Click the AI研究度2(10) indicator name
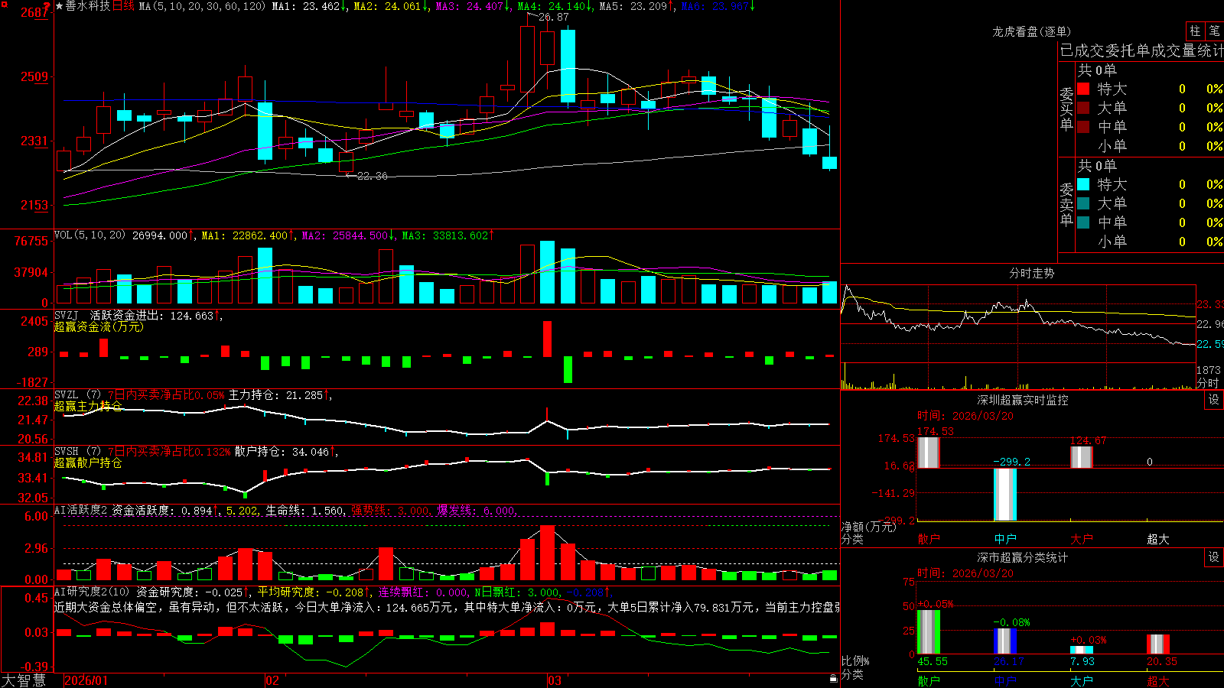 (92, 592)
